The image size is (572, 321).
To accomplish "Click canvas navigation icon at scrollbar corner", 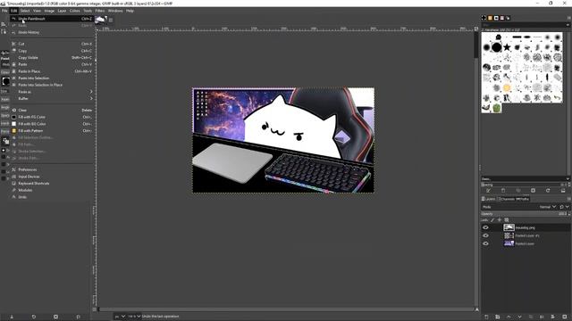I will [476, 309].
